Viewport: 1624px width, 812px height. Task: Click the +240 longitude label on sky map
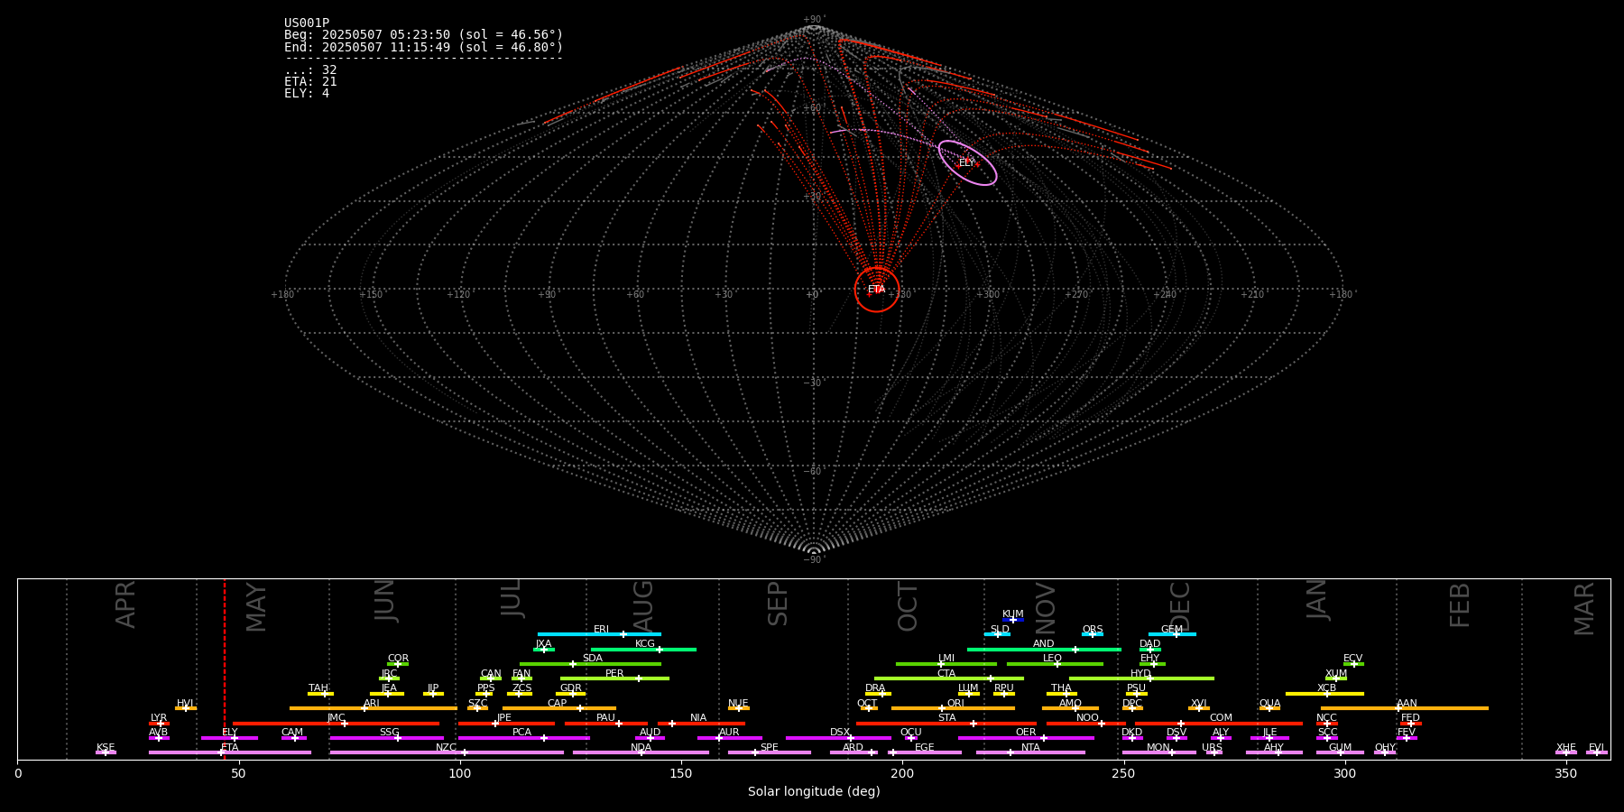tap(1165, 294)
